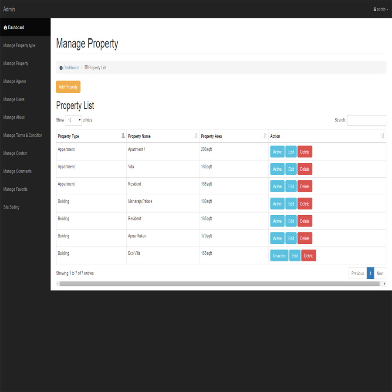392x392 pixels.
Task: Click the horizontal scrollbar under table
Action: coord(220,284)
